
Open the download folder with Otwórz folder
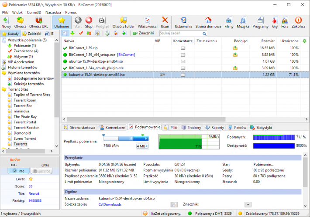pyautogui.click(x=124, y=22)
